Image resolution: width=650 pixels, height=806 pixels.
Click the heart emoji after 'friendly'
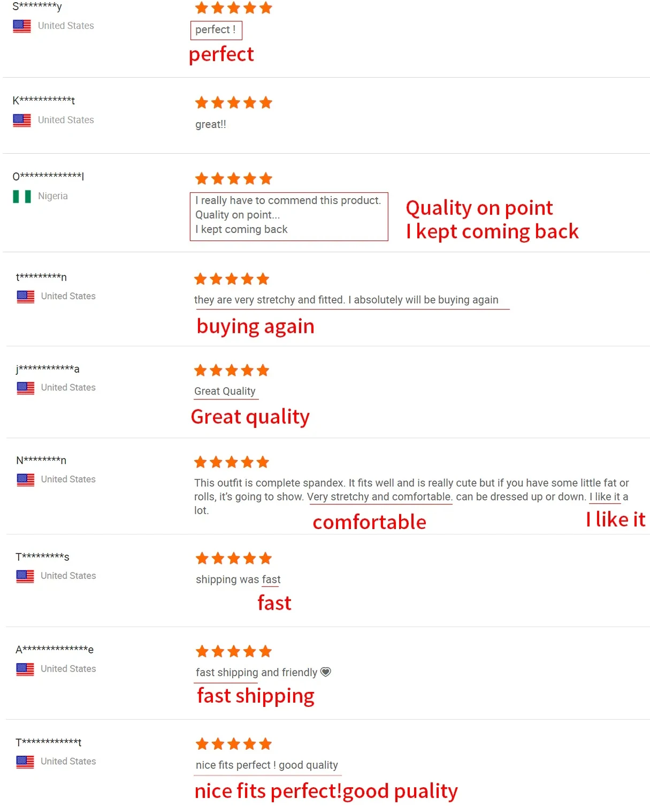pyautogui.click(x=326, y=672)
